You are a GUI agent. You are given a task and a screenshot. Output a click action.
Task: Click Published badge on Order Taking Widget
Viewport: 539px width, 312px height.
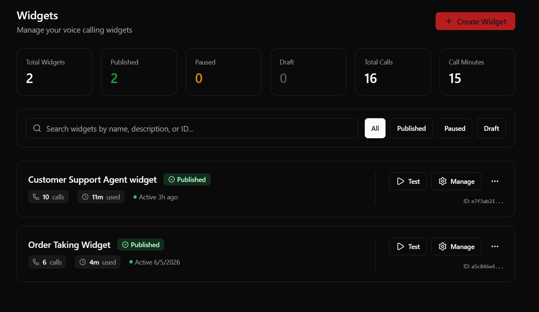pos(140,245)
